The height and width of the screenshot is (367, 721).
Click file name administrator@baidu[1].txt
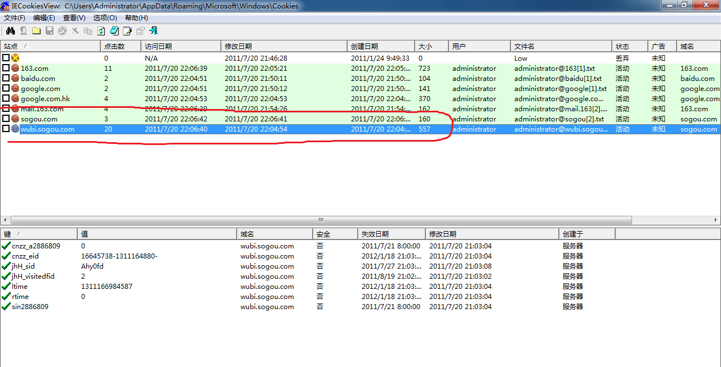[x=558, y=79]
